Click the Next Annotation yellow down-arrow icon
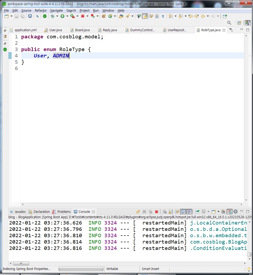 (170, 16)
